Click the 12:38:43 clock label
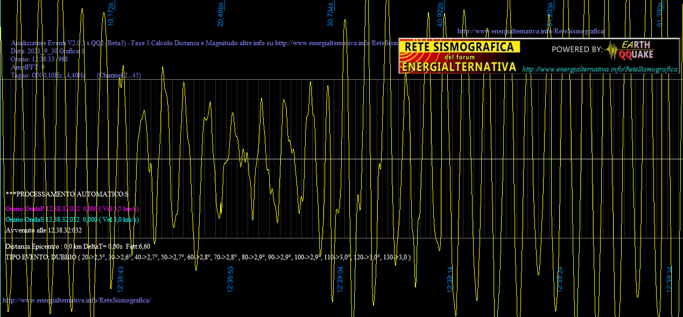The image size is (683, 317). (x=121, y=279)
